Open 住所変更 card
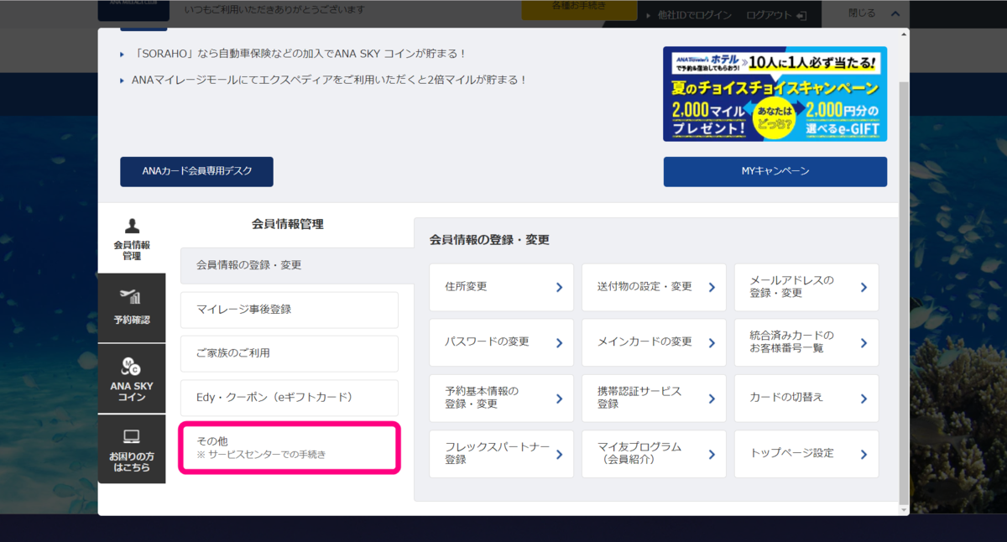1007x542 pixels. (x=502, y=287)
